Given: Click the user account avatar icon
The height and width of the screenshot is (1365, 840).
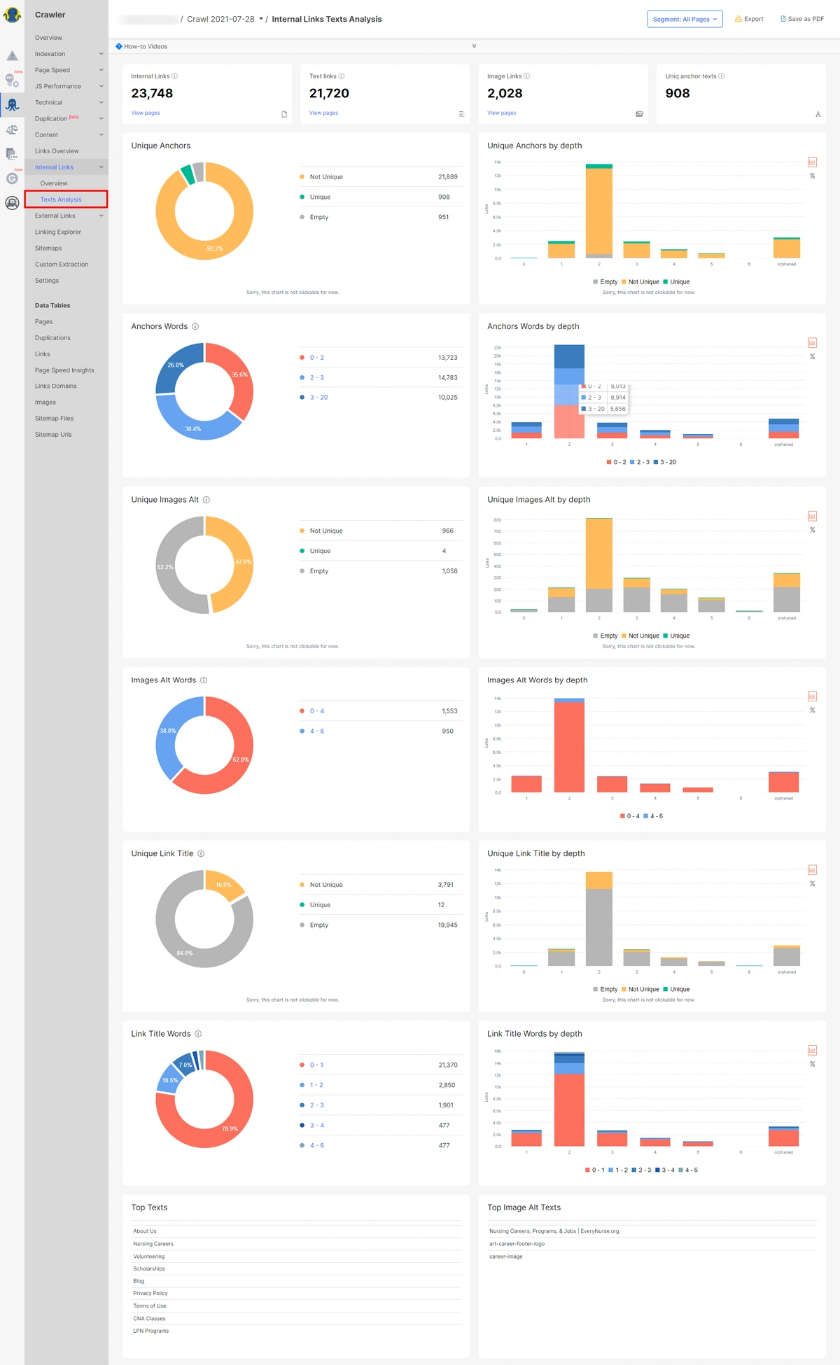Looking at the screenshot, I should click(x=12, y=203).
